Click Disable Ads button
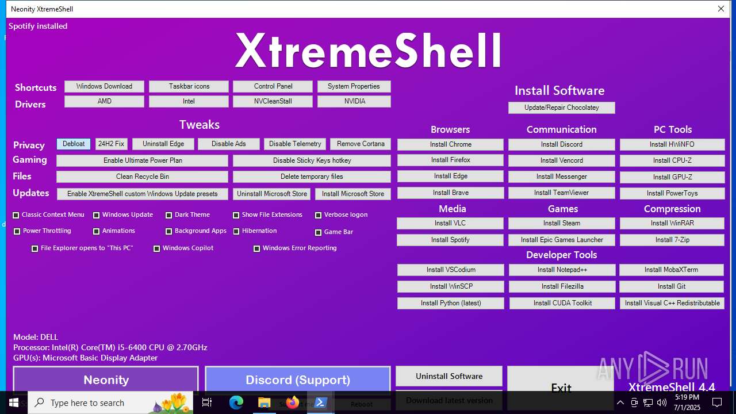Viewport: 736px width, 414px height. tap(229, 144)
